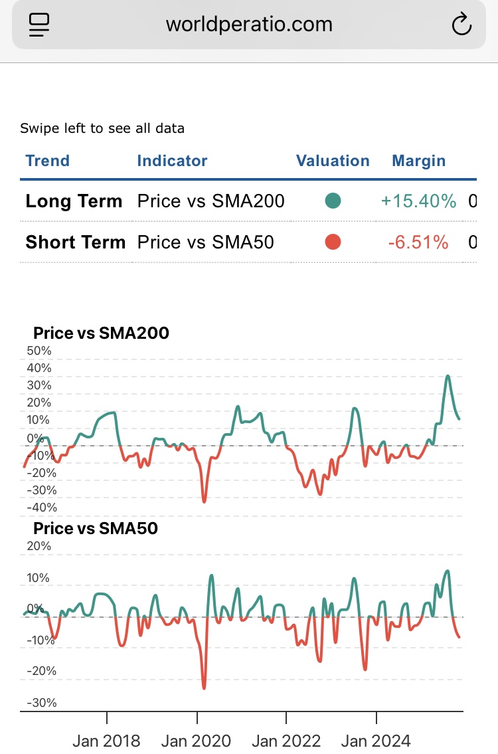The image size is (498, 754).
Task: Click the Price vs SMA200 indicator cell
Action: coord(210,201)
